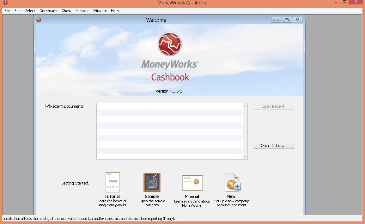Toggle the Recent Documents checkbox
Image resolution: width=365 pixels, height=224 pixels.
pos(47,106)
